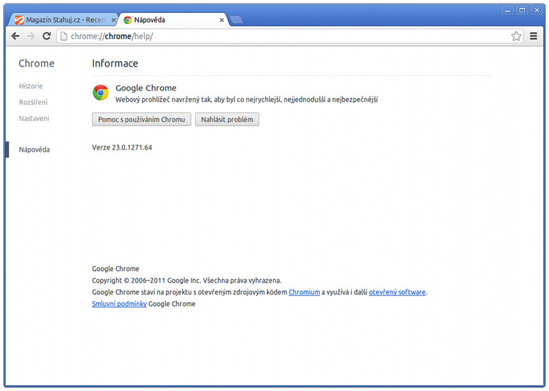Click the Stahuj.cz tab favicon
The image size is (549, 391).
click(19, 21)
